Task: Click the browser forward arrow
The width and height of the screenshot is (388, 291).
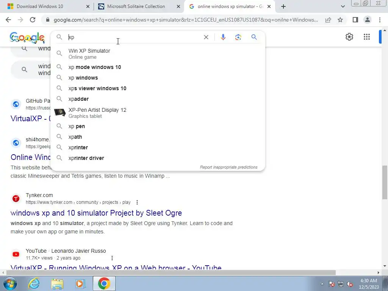Action: tap(20, 20)
